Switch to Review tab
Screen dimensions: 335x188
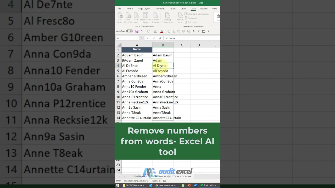[x=204, y=9]
